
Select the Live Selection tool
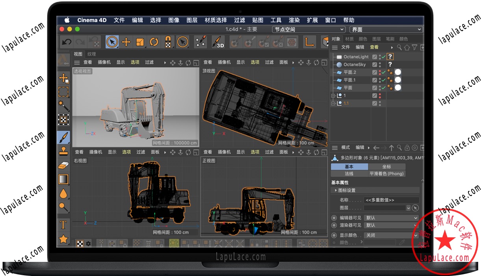(x=113, y=42)
